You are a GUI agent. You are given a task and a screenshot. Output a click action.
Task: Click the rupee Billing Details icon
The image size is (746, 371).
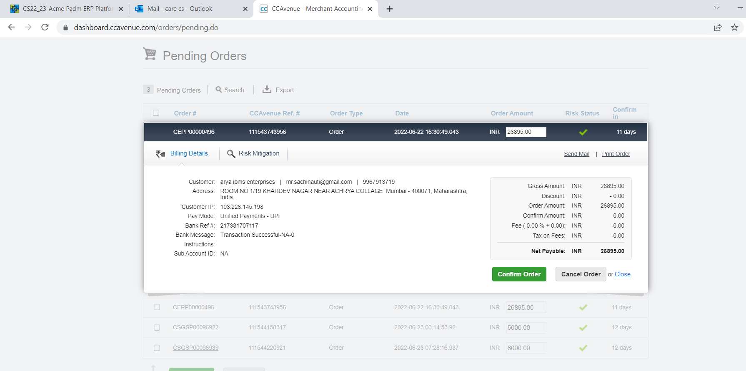pyautogui.click(x=160, y=154)
